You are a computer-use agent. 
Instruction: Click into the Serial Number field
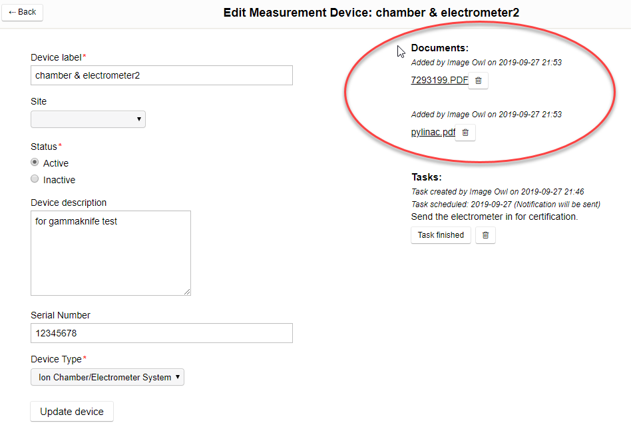click(x=162, y=333)
